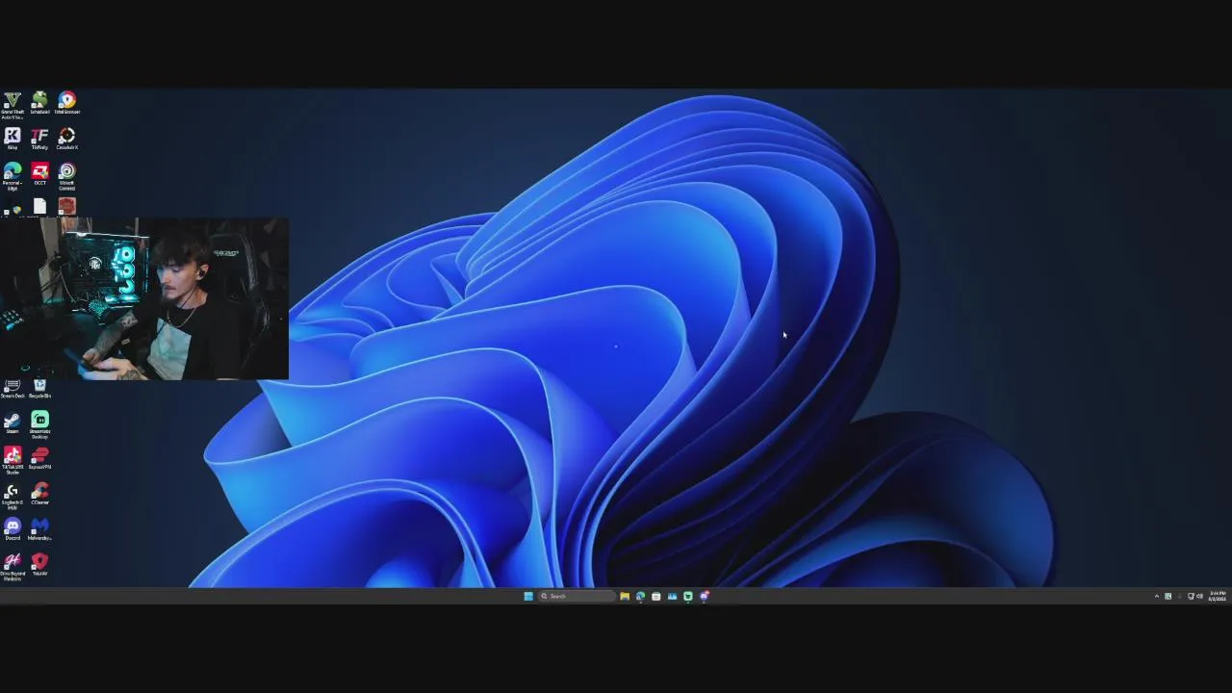Open the Kick desktop shortcut

13,139
